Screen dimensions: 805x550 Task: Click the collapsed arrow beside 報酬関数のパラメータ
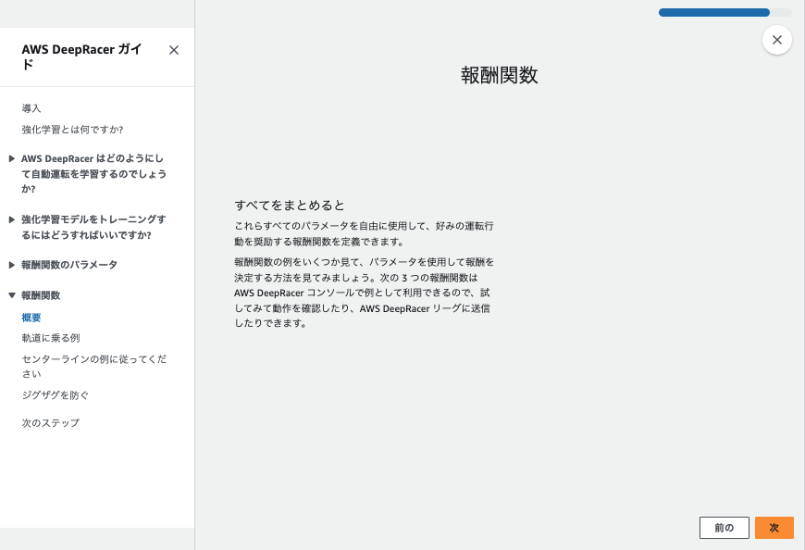12,265
